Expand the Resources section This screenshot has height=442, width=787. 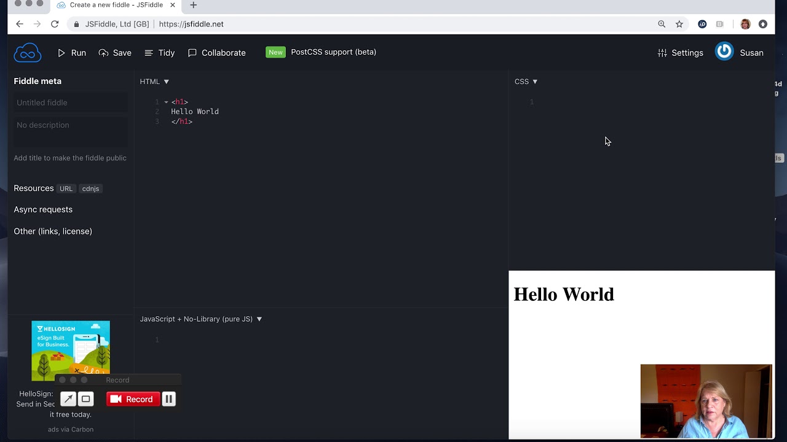click(x=34, y=188)
